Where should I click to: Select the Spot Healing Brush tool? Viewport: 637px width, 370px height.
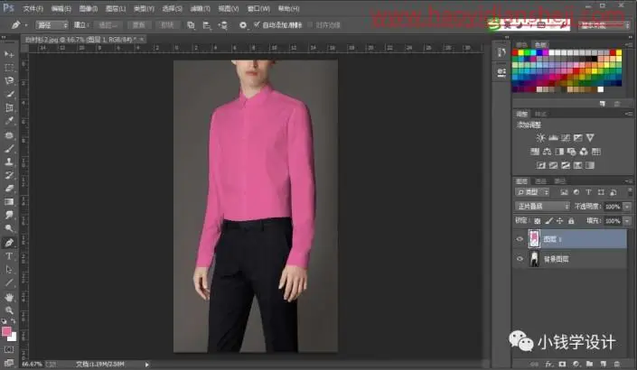pos(9,135)
